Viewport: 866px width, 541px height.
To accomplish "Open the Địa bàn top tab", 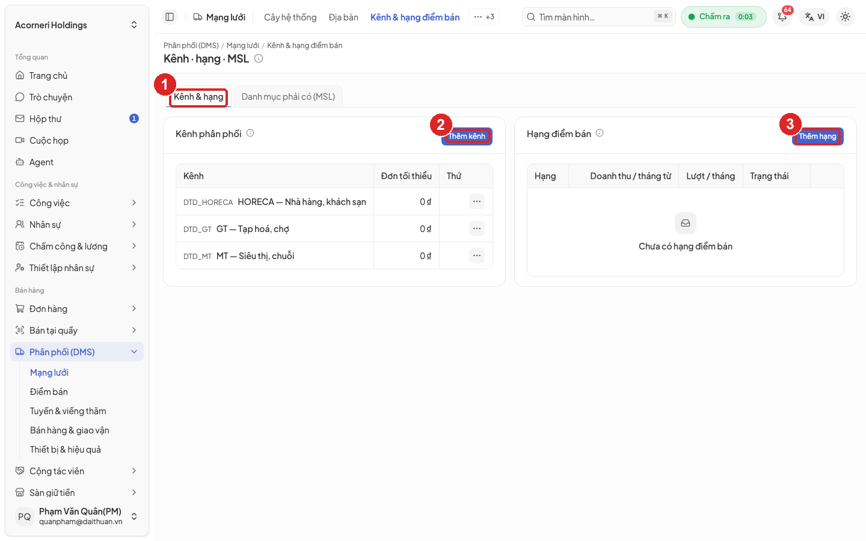I will coord(343,17).
